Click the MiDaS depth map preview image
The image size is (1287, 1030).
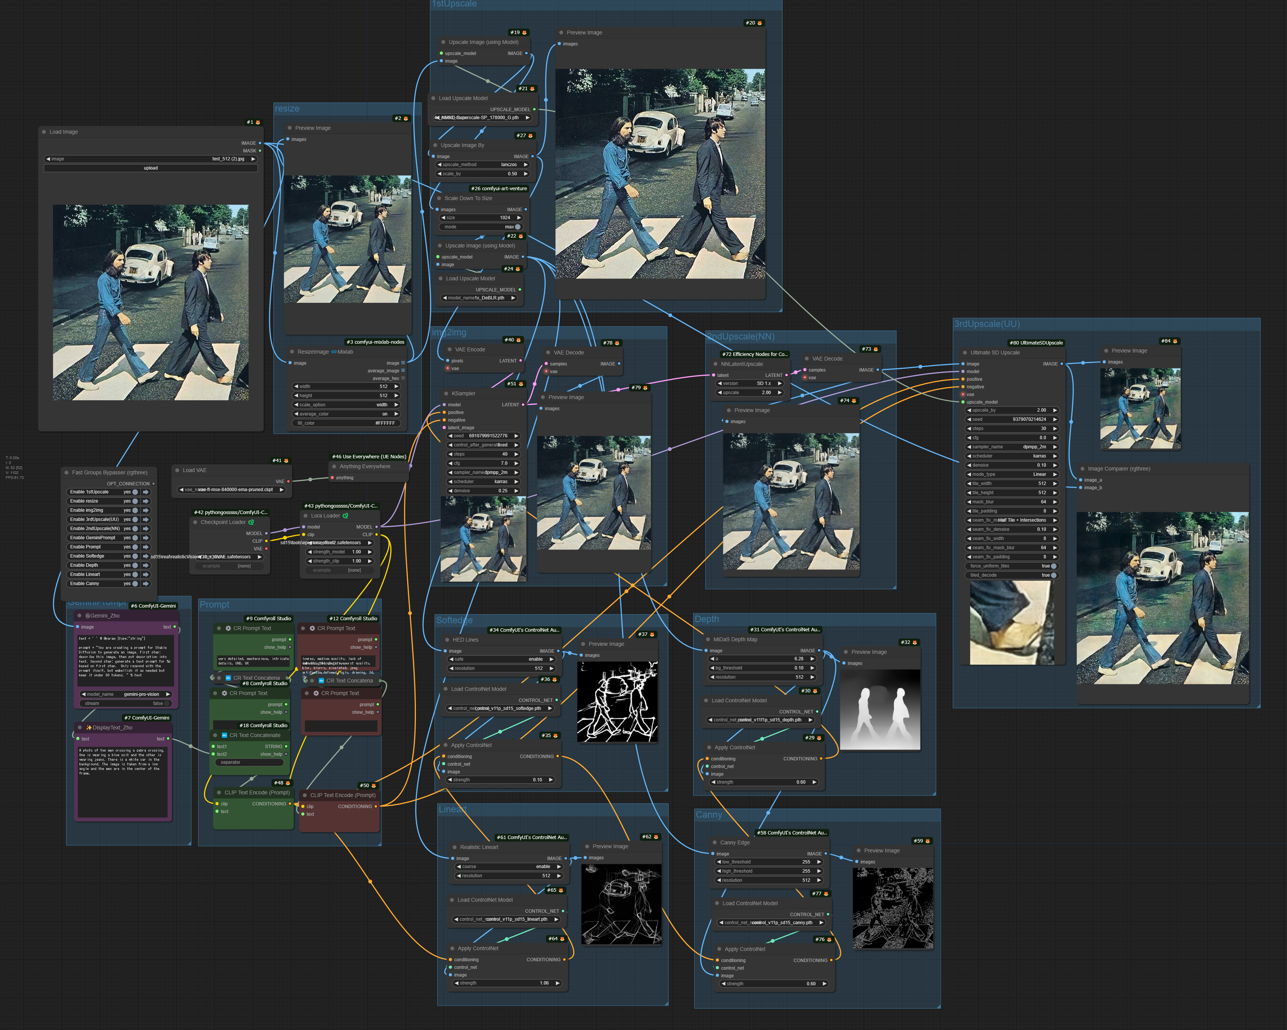tap(880, 709)
